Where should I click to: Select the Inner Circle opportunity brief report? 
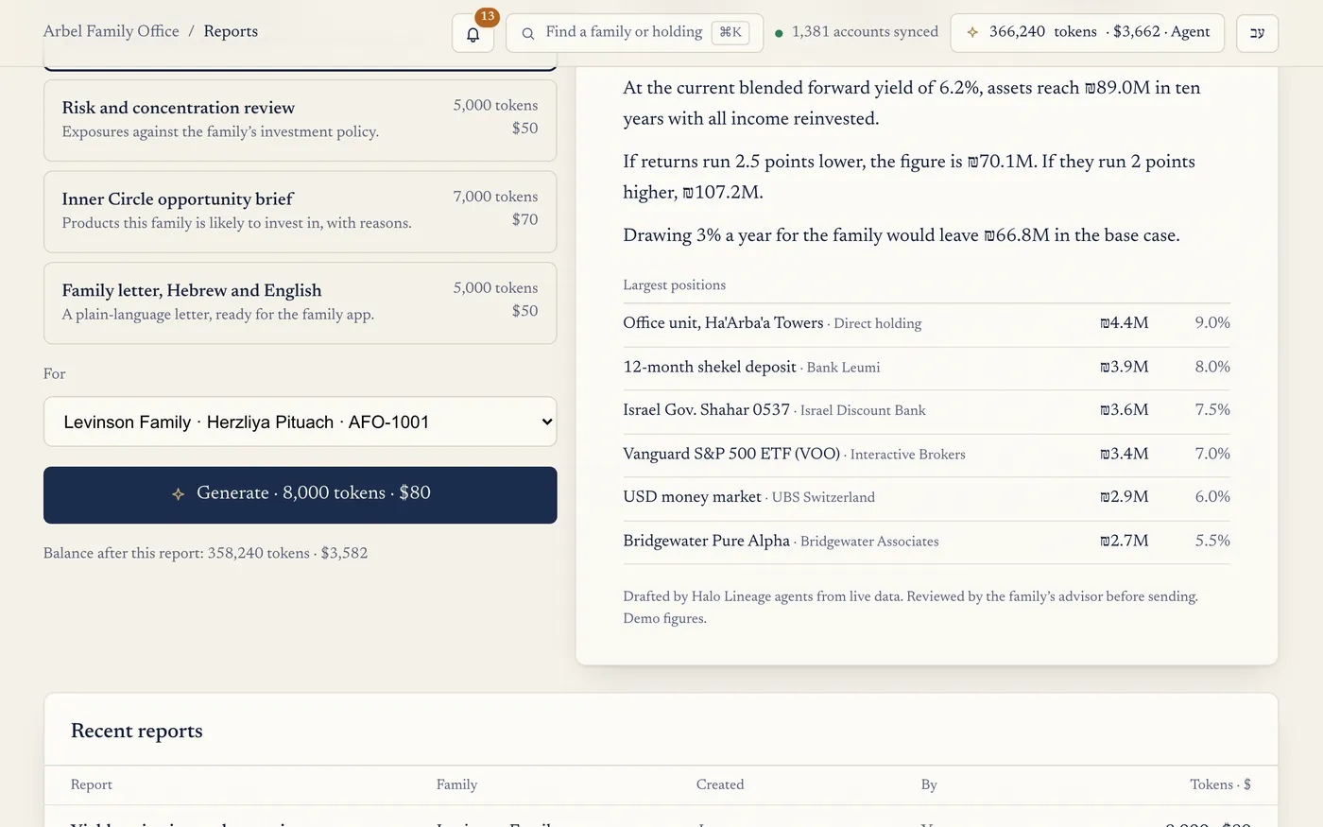(300, 212)
